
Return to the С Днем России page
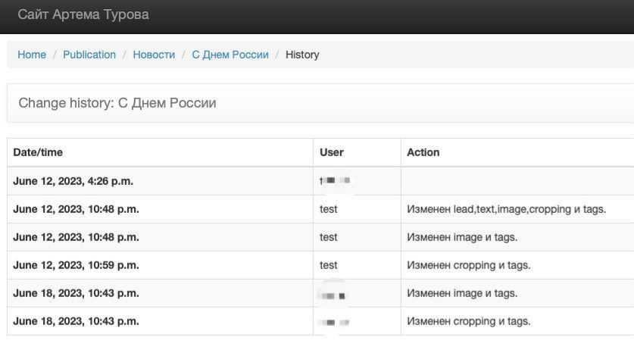230,55
